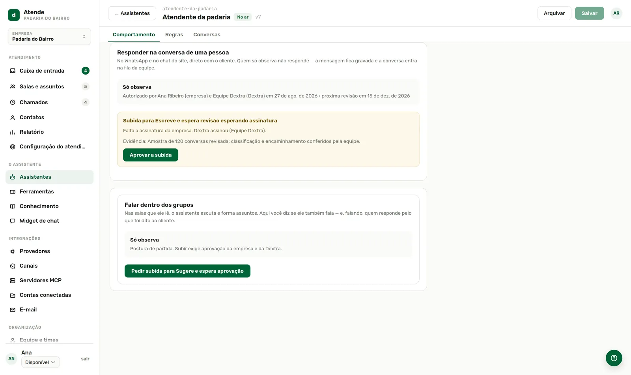
Task: Open the AR user avatar
Action: (616, 13)
